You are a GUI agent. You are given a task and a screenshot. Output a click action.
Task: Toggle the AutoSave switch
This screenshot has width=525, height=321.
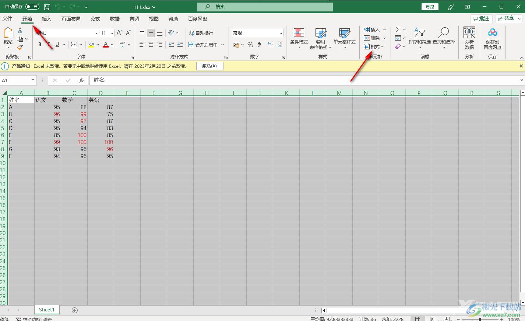[32, 7]
